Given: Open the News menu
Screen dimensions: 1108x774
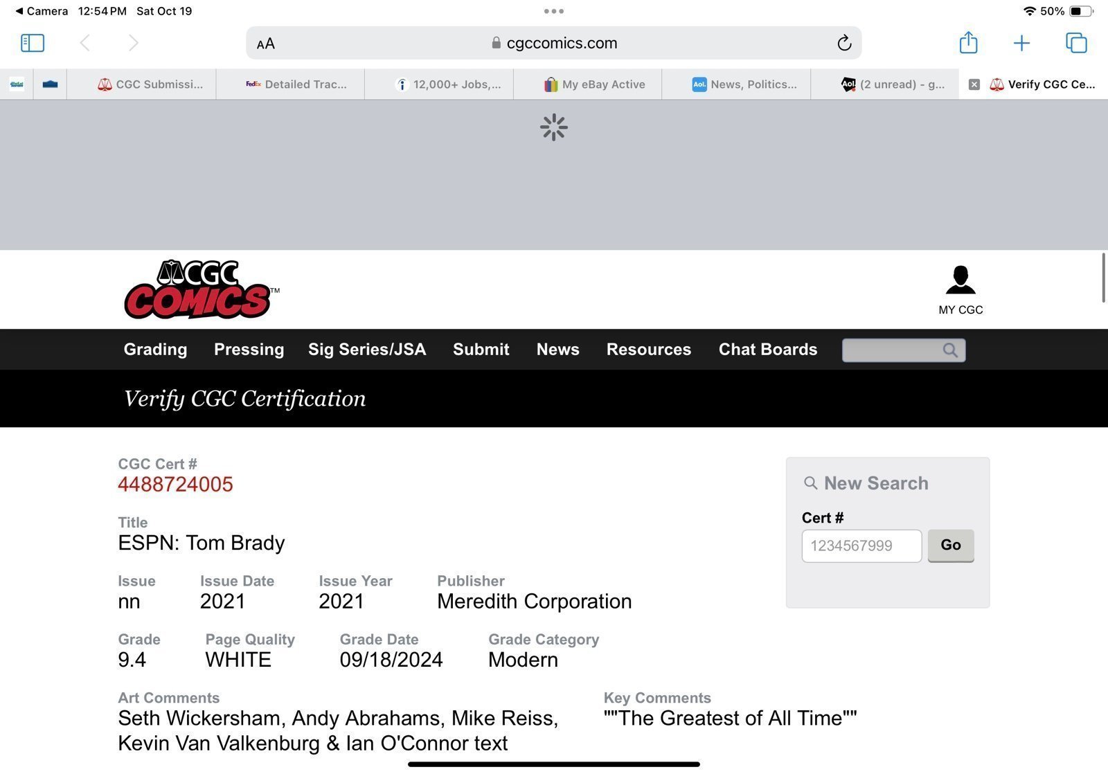Looking at the screenshot, I should pyautogui.click(x=557, y=350).
